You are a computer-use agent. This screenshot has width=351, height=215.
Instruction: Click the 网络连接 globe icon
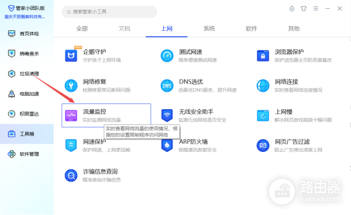click(263, 86)
